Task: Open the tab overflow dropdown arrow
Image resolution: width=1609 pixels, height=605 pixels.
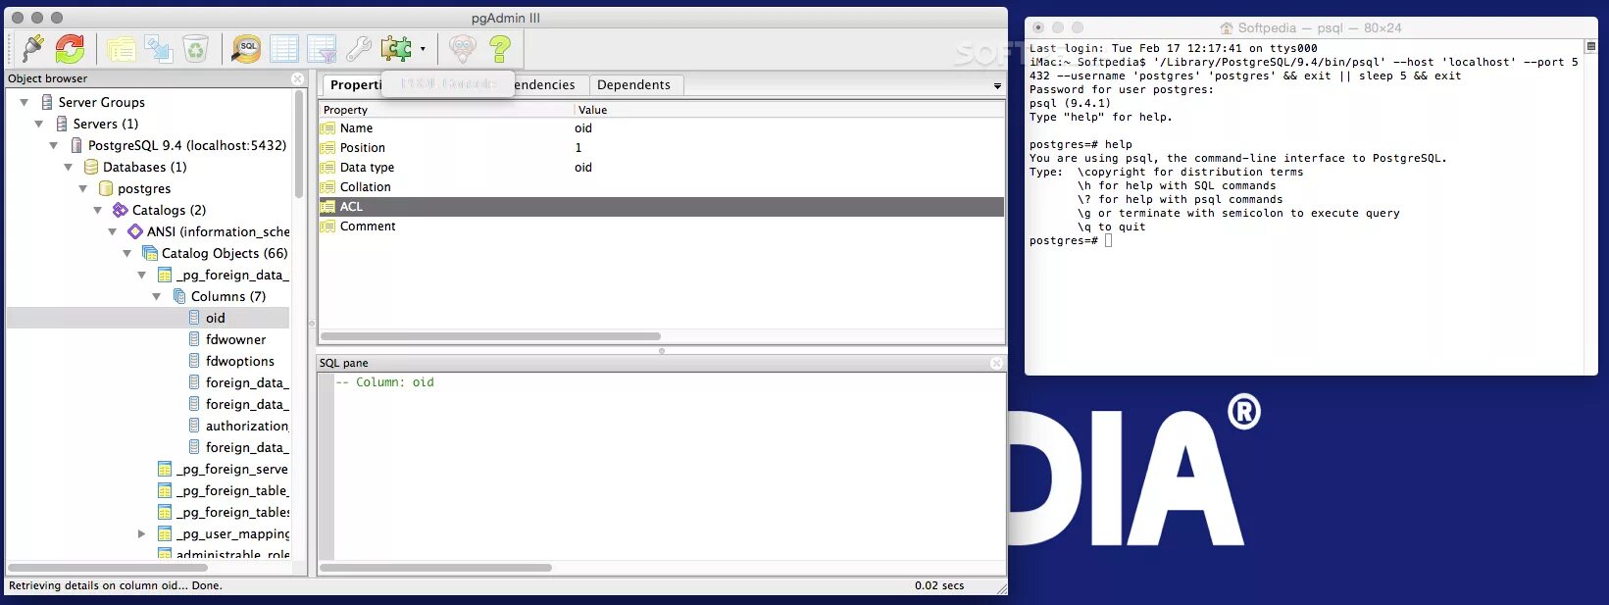Action: tap(997, 86)
